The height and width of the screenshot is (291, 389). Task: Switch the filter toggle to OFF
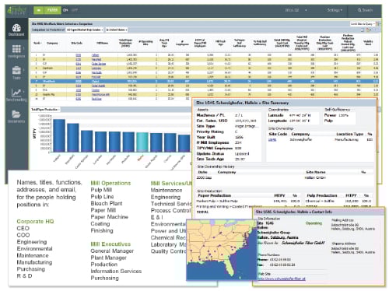[75, 10]
